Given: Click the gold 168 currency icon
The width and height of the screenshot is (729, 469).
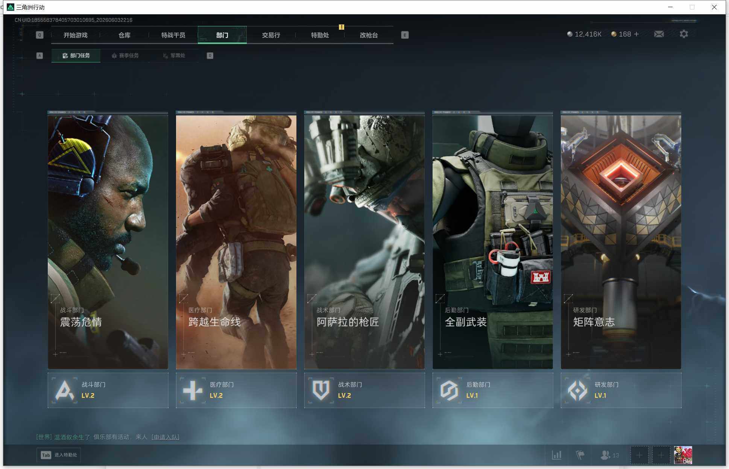Looking at the screenshot, I should click(614, 34).
